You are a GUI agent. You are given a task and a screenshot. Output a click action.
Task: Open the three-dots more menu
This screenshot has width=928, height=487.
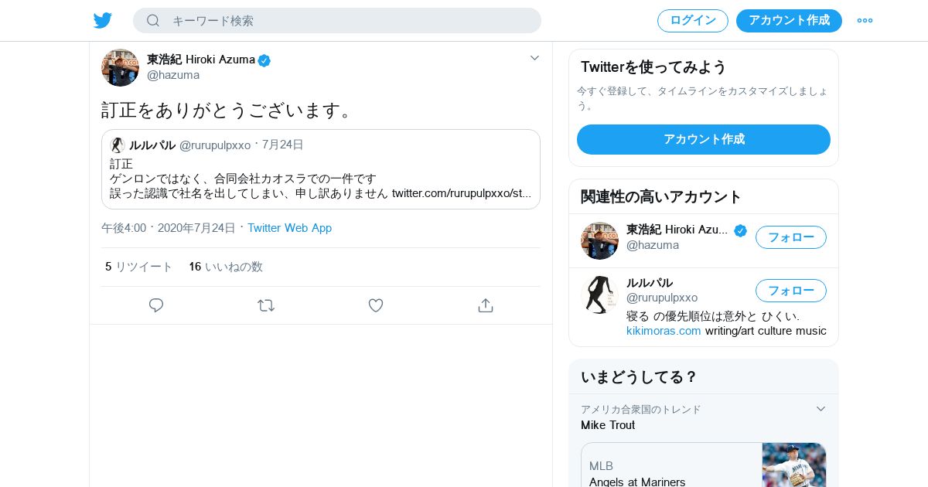(x=865, y=20)
